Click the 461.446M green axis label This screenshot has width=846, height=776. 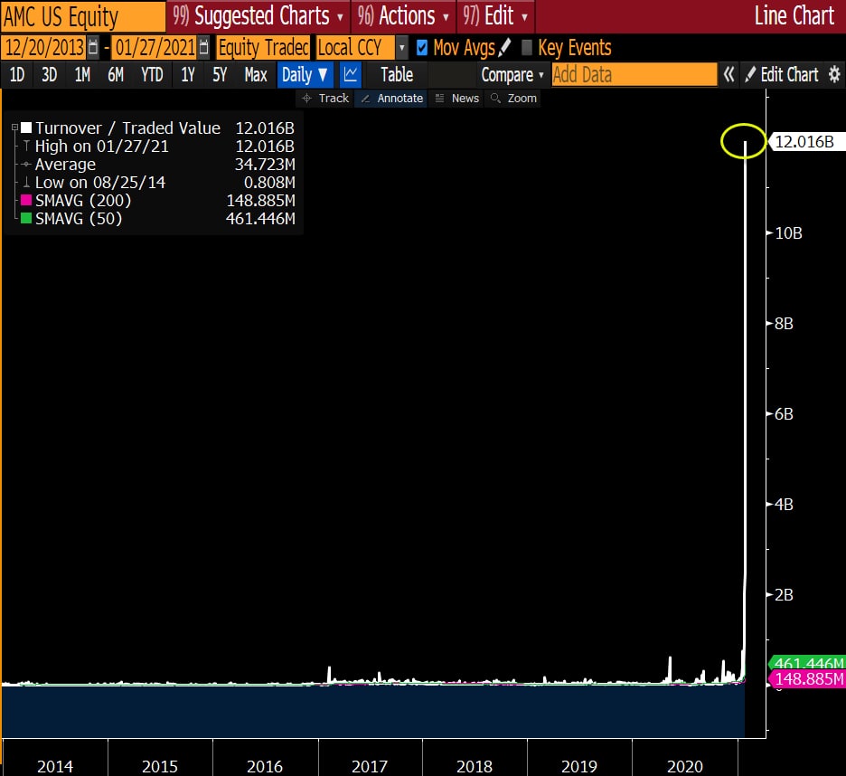pos(807,663)
